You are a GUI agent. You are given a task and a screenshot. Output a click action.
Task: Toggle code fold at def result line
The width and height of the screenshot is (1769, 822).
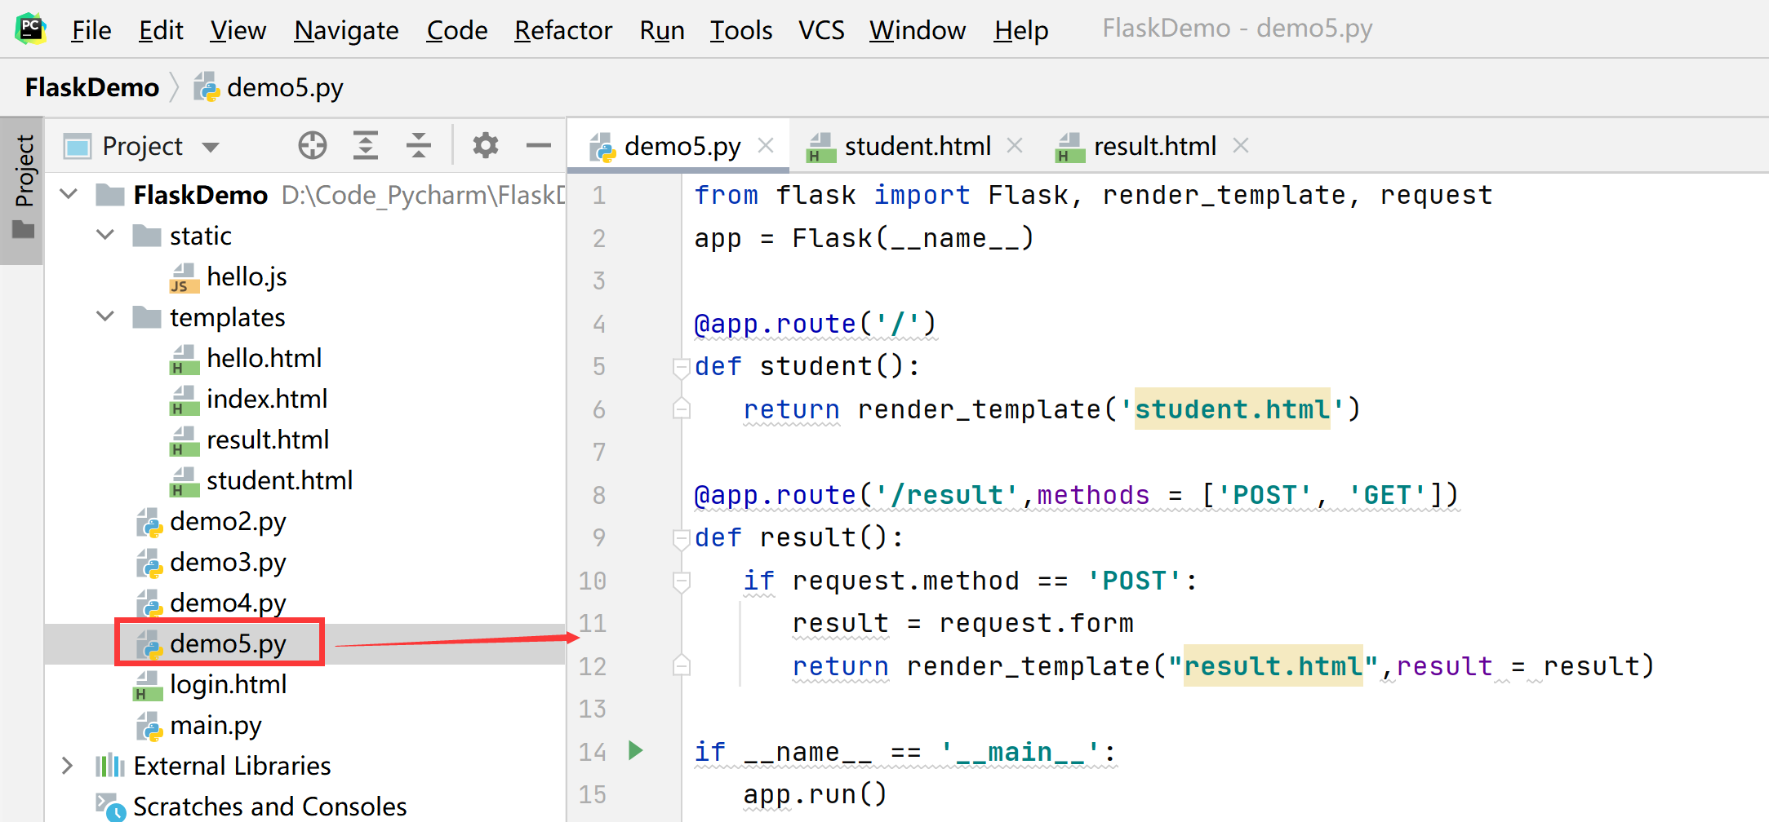[681, 538]
